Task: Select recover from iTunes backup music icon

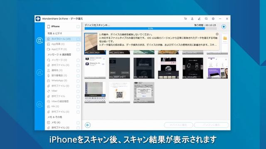Action: (x=39, y=72)
